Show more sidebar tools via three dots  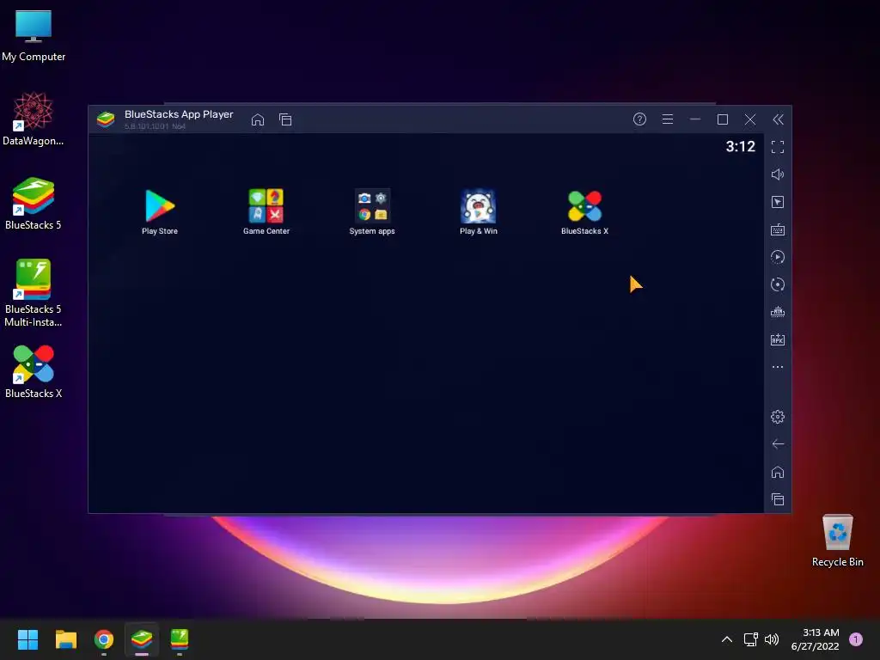(777, 367)
